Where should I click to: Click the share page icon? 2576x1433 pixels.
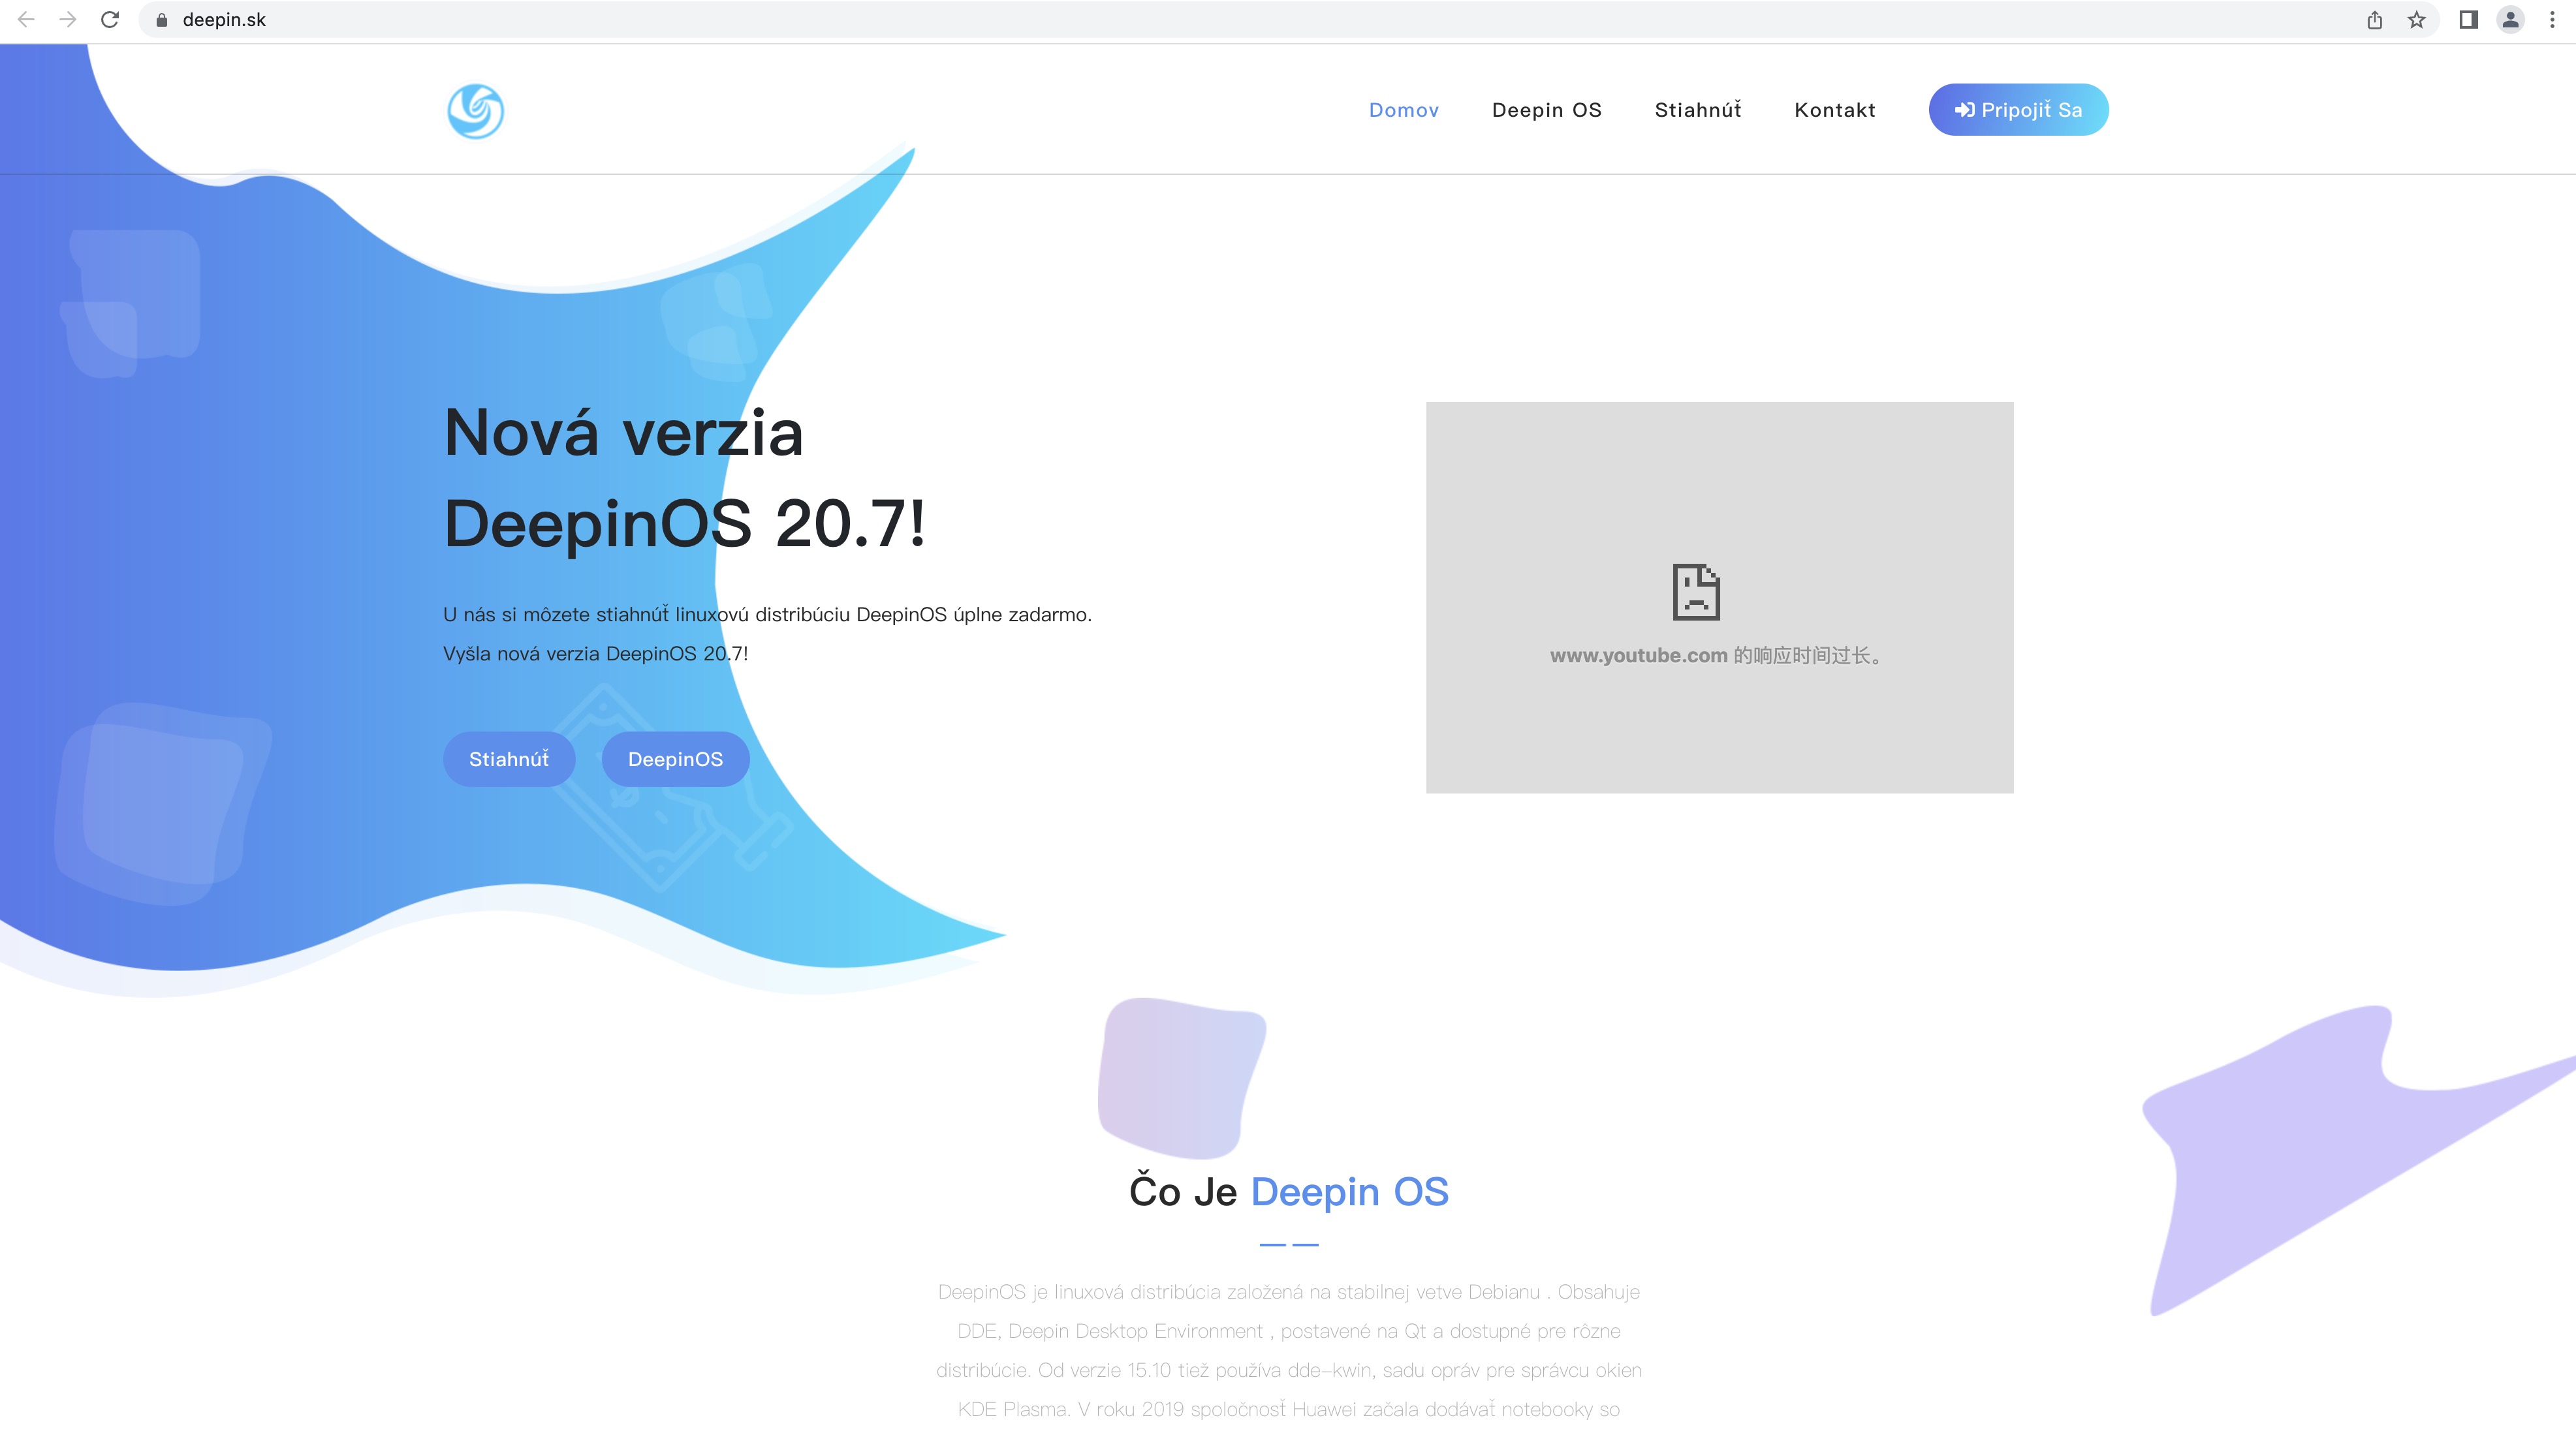click(2374, 20)
